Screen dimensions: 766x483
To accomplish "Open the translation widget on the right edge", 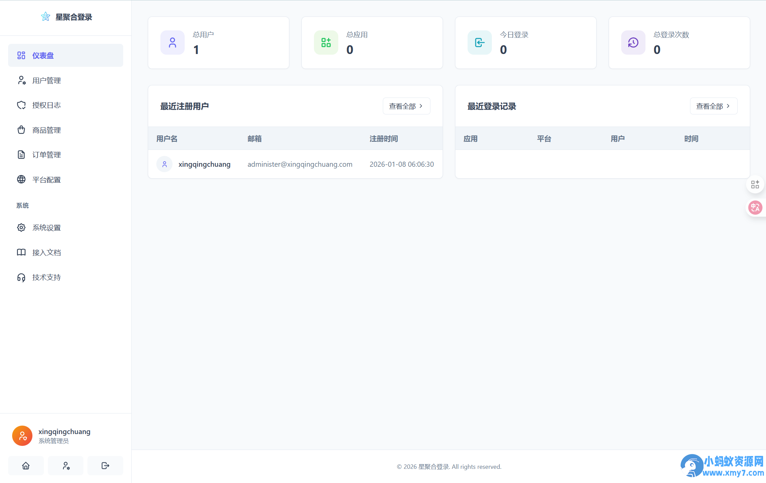I will pyautogui.click(x=756, y=208).
